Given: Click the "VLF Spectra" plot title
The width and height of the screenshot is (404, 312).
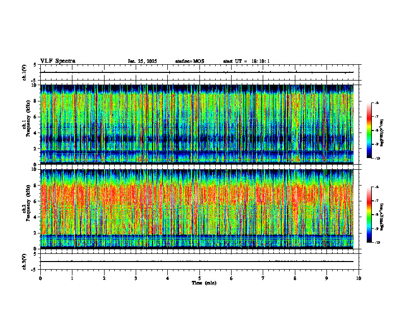Looking at the screenshot, I should pyautogui.click(x=58, y=61).
